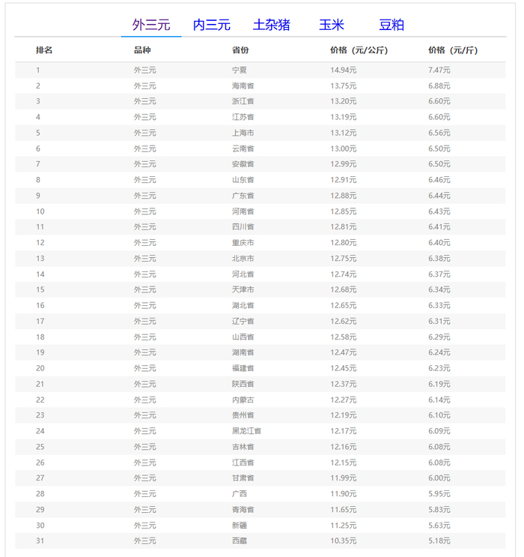524x557 pixels.
Task: Click price 11.90元 for 广西
Action: point(344,493)
